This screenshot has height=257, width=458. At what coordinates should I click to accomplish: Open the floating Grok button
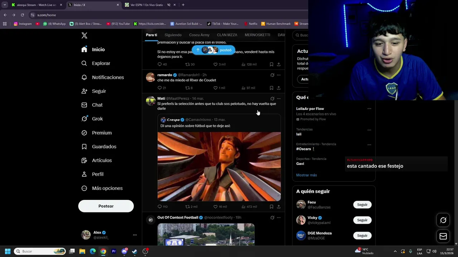[x=443, y=220]
